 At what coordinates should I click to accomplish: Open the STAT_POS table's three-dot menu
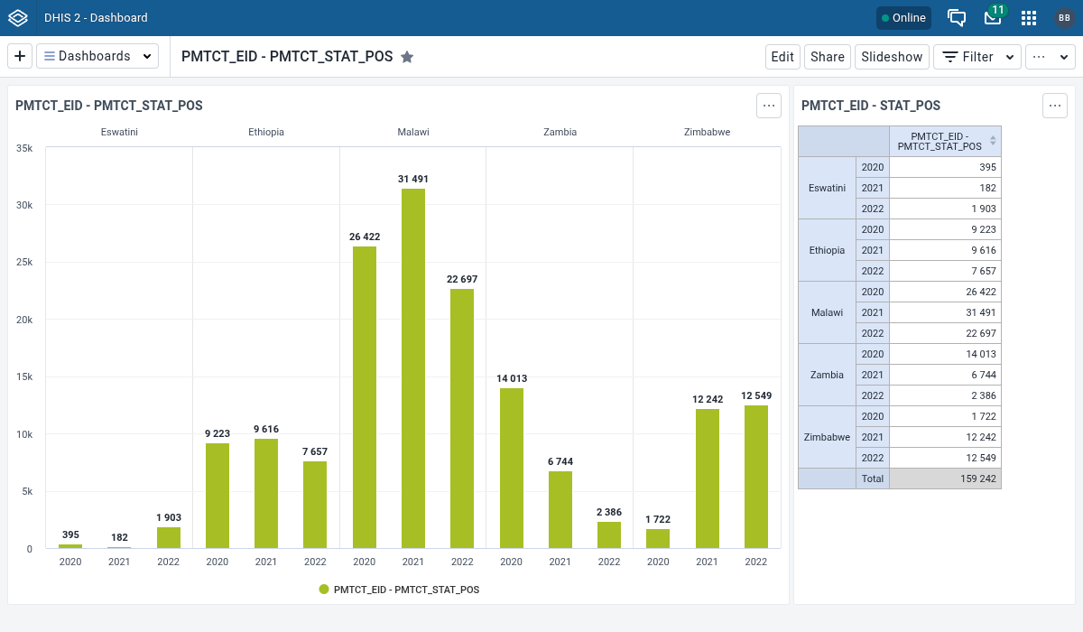pos(1055,106)
